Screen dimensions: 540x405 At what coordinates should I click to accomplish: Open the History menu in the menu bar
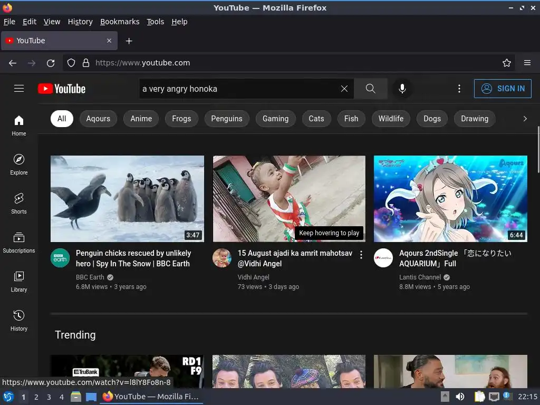[x=80, y=22]
